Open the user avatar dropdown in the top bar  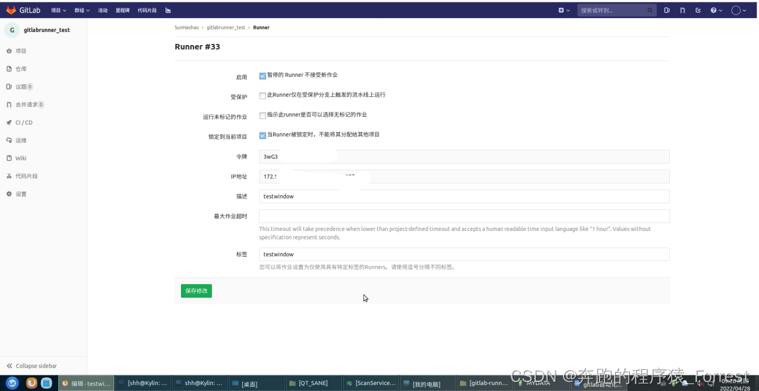coord(739,10)
